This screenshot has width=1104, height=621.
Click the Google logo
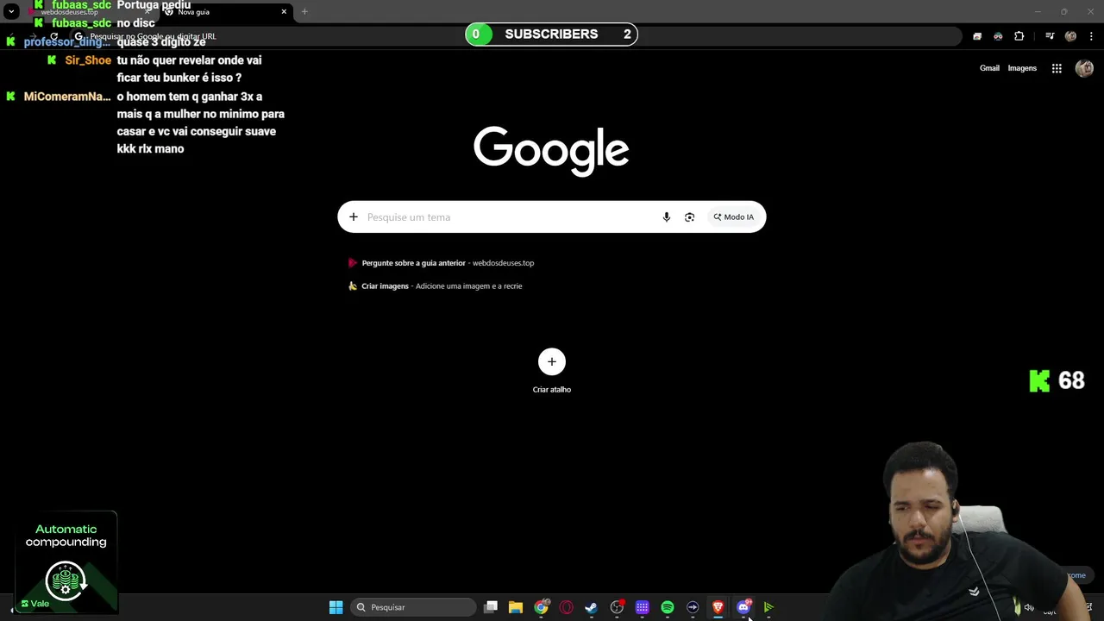pyautogui.click(x=551, y=151)
